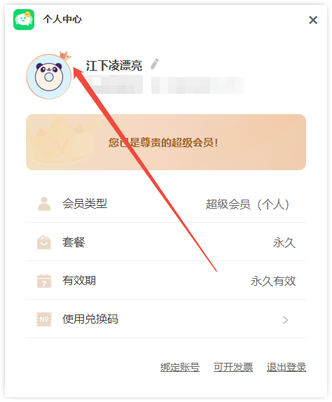The image size is (332, 402).
Task: Open the 可开发票 link
Action: pyautogui.click(x=233, y=367)
